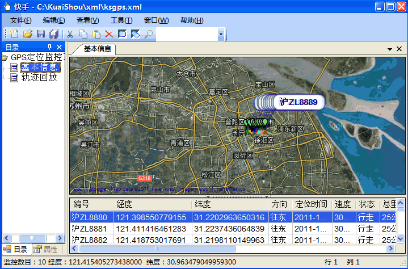Screen dimensions: 408x269
Task: Click table horizontal scrollbar left arrow
Action: point(74,248)
